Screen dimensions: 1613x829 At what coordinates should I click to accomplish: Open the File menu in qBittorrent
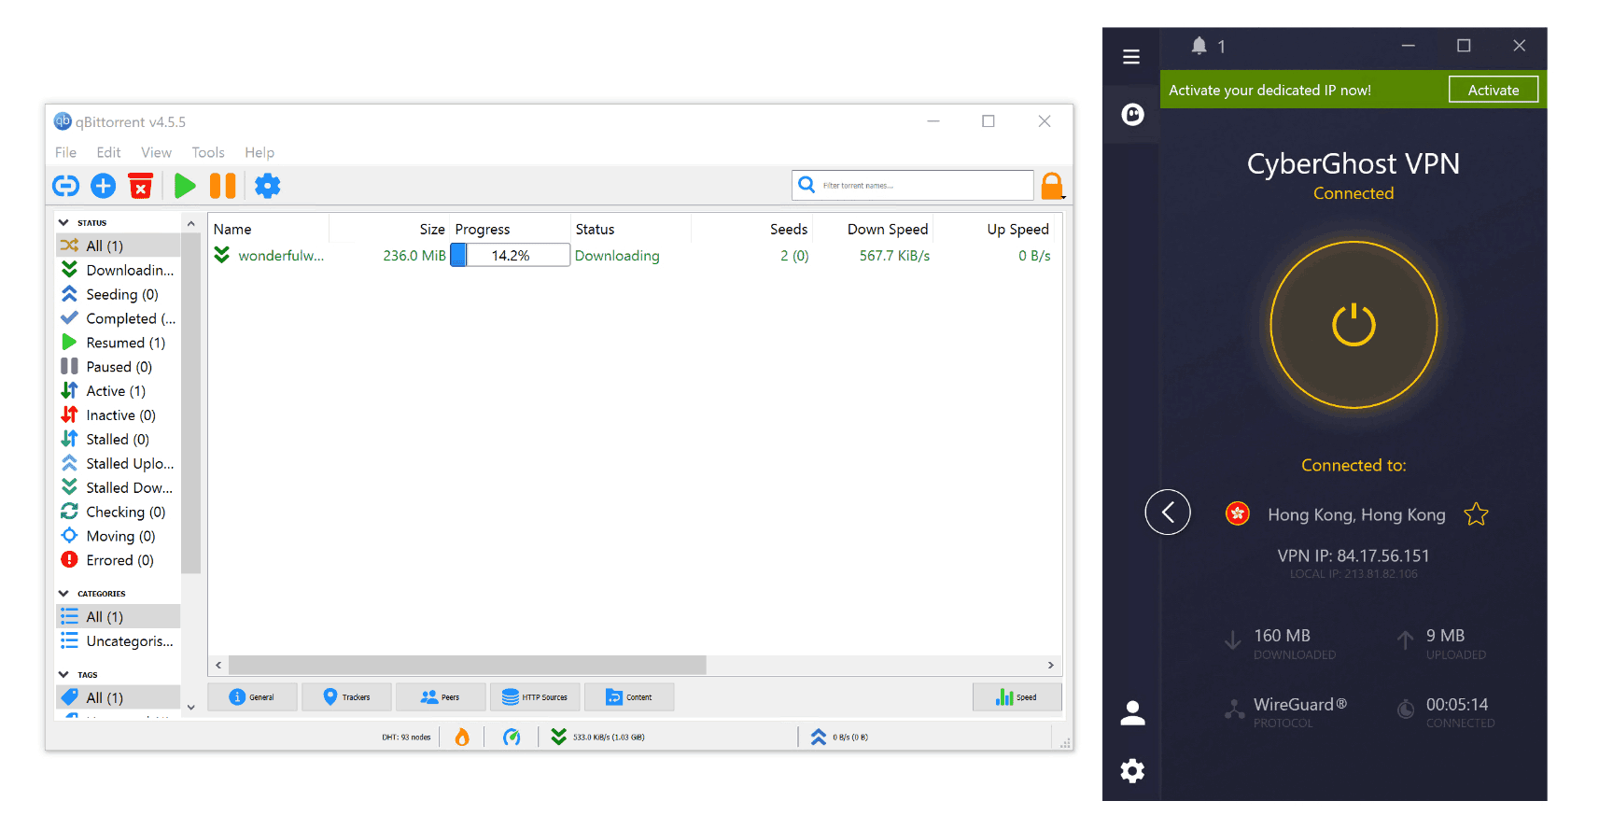65,152
